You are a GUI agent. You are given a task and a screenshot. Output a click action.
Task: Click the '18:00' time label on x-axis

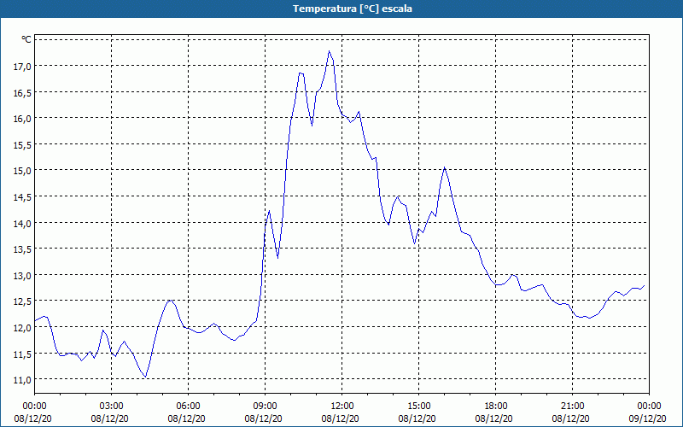[496, 407]
